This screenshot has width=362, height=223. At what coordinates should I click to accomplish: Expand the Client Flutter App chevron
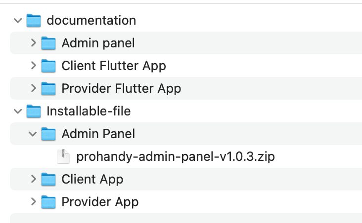tap(34, 66)
